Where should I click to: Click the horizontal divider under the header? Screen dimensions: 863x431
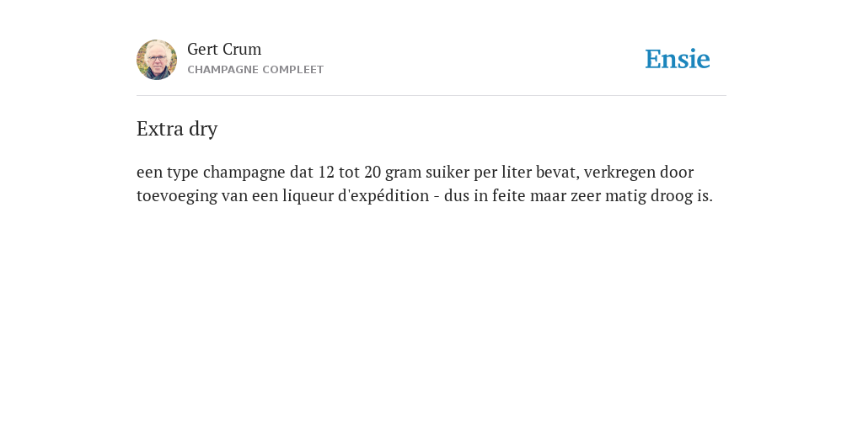[x=431, y=96]
